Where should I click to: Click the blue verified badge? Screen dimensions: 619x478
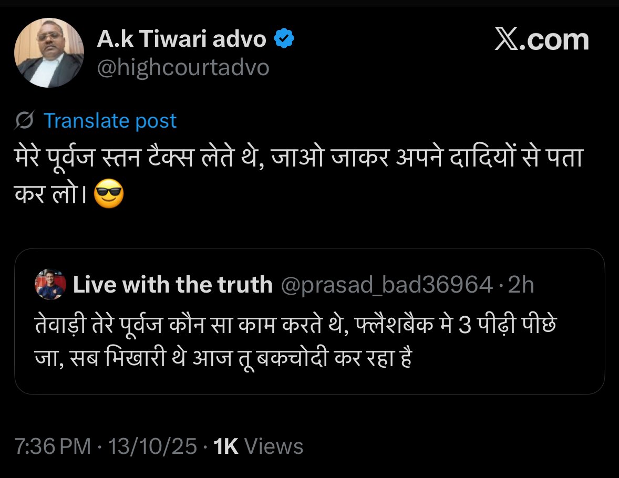[284, 39]
